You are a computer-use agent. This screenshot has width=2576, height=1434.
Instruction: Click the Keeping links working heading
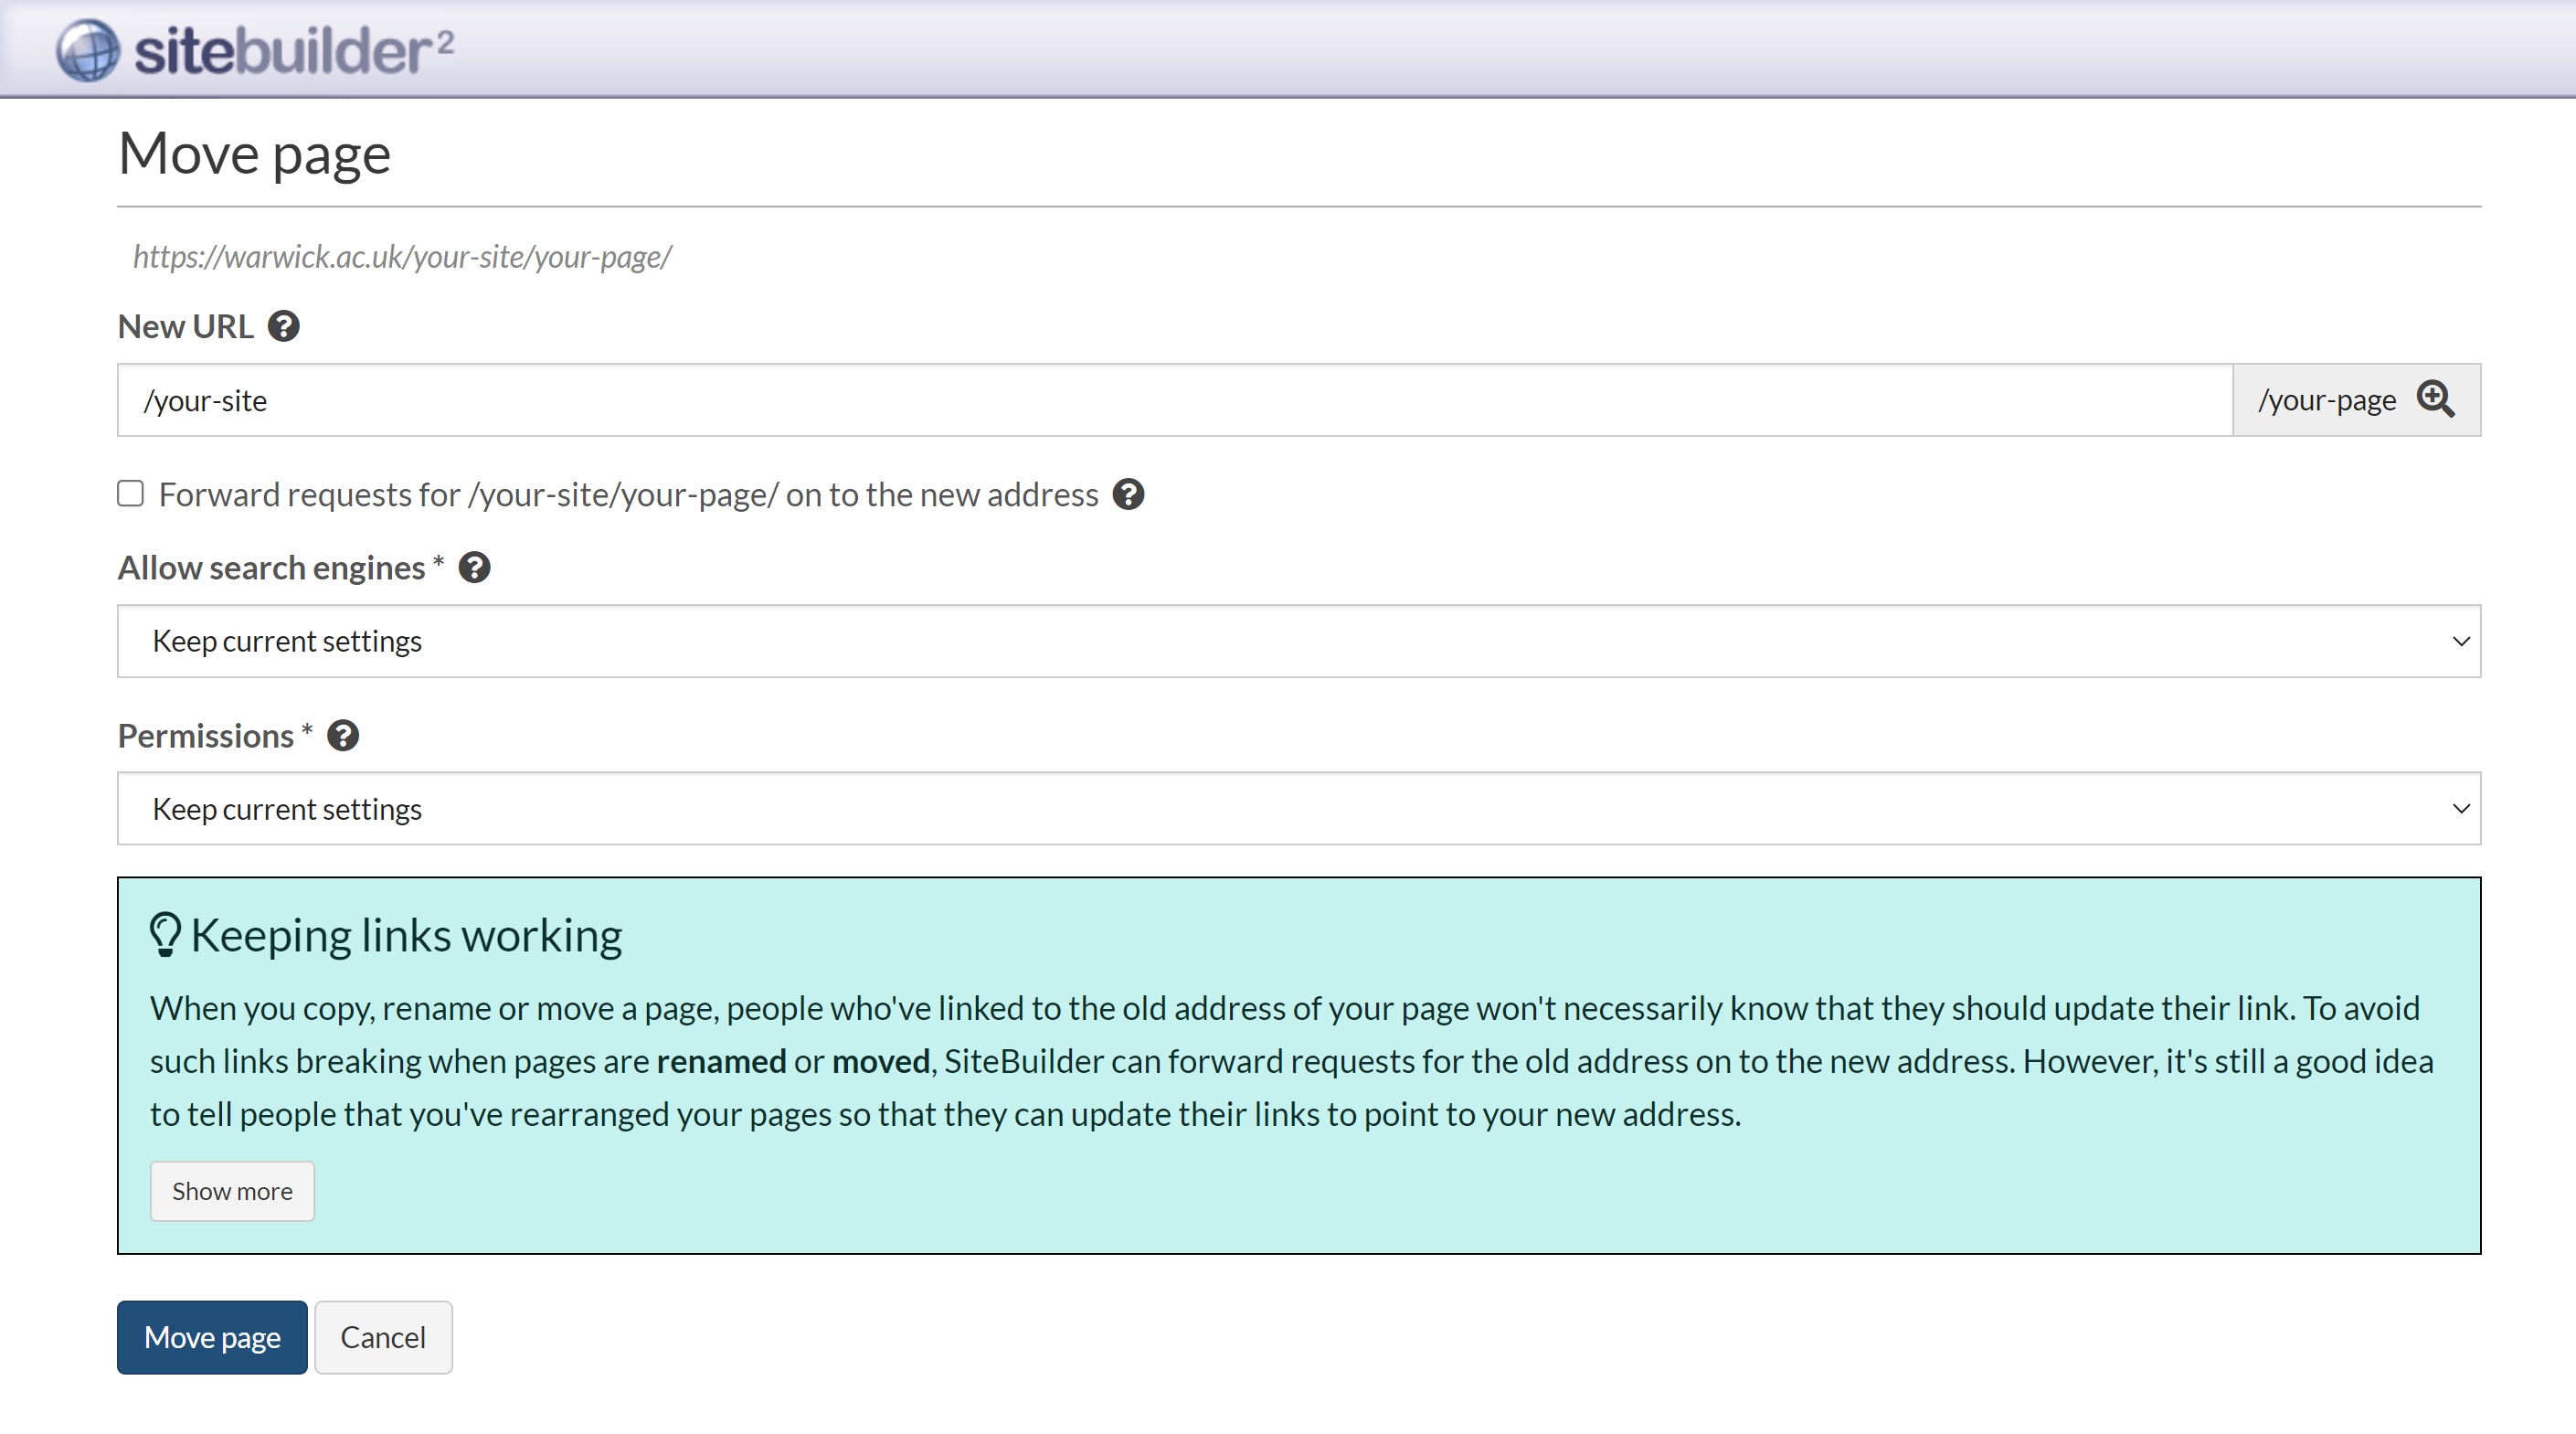tap(406, 935)
